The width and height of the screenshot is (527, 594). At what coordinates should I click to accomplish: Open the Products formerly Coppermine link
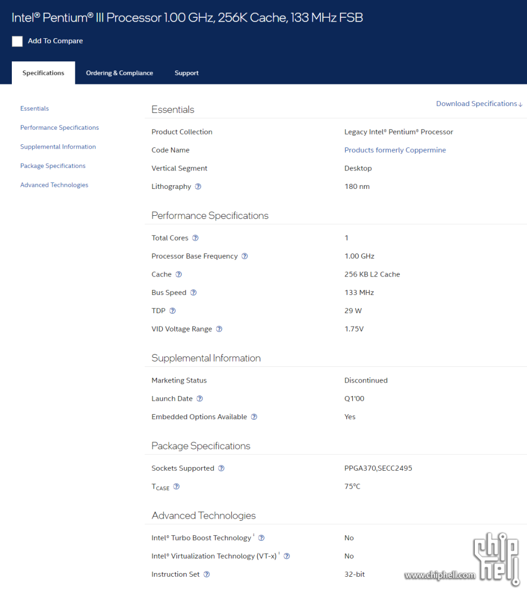coord(395,150)
